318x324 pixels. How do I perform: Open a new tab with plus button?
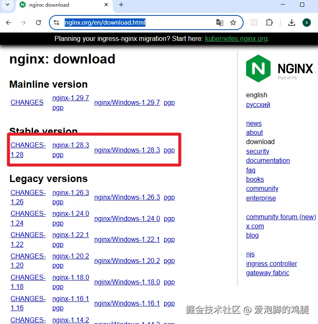coord(121,5)
